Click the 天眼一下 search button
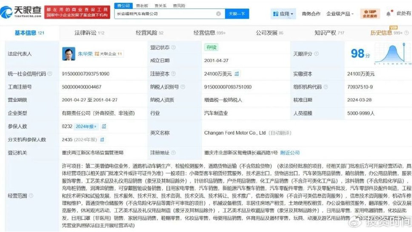Image resolution: width=412 pixels, height=232 pixels. pos(237,14)
